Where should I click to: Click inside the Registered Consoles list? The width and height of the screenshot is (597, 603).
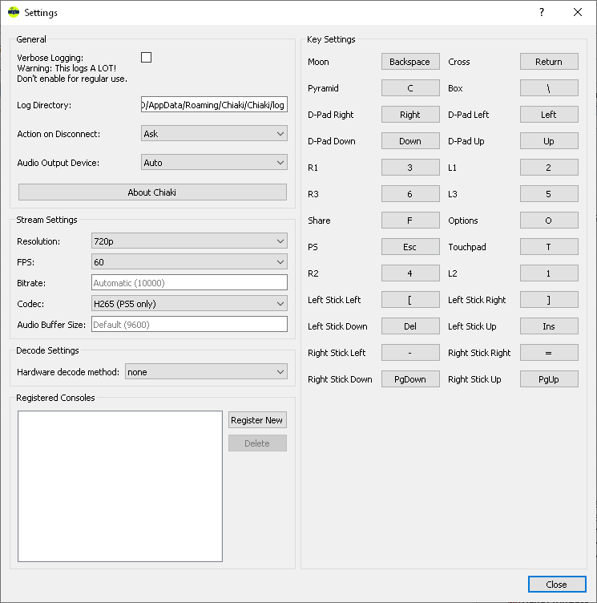(120, 486)
